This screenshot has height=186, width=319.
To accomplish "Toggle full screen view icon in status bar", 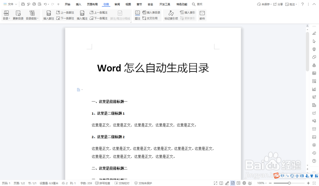I will (215, 183).
